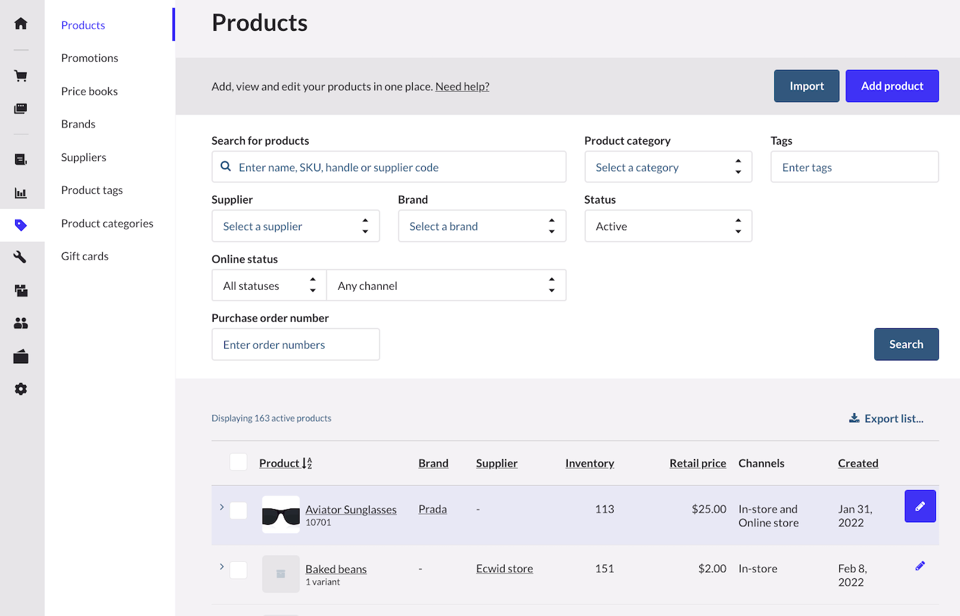Screen dimensions: 960x616
Task: Switch to the Promotions section
Action: pos(89,58)
